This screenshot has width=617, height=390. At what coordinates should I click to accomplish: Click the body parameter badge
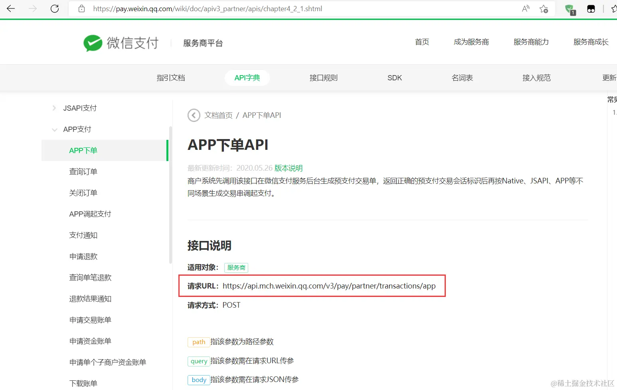click(x=199, y=380)
